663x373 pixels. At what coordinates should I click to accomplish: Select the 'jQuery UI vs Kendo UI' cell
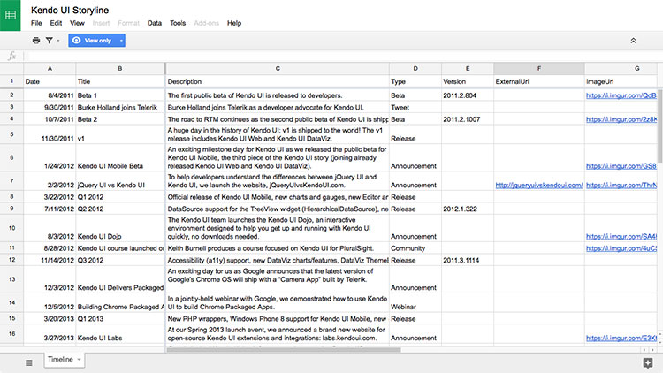coord(119,181)
